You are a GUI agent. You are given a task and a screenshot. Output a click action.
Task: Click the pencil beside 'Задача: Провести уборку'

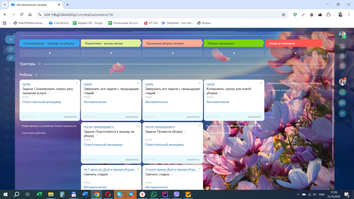[x=185, y=132]
